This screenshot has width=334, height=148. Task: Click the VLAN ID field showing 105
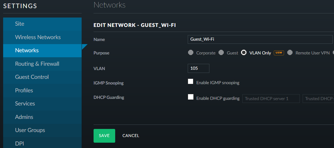(198, 69)
